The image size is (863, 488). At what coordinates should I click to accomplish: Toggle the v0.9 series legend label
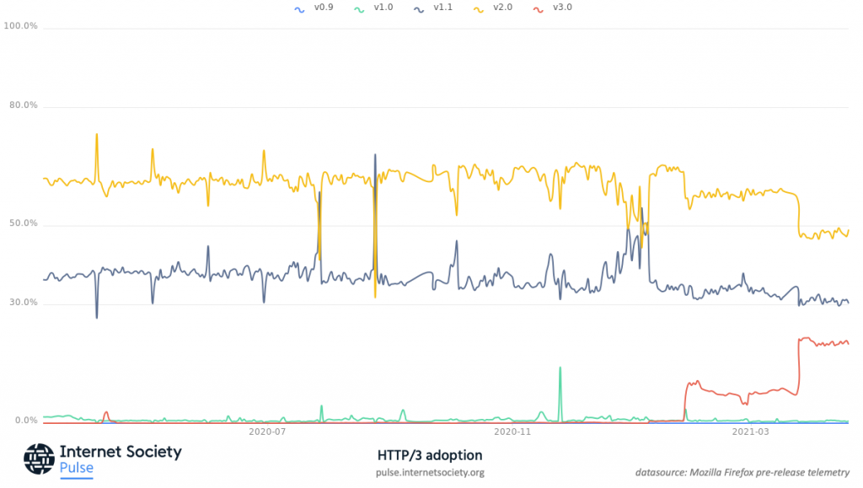click(321, 8)
